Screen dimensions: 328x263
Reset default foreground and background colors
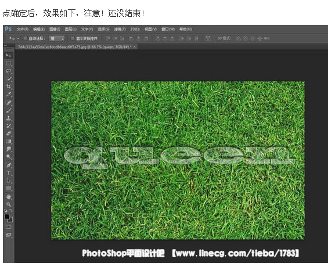(x=6, y=211)
